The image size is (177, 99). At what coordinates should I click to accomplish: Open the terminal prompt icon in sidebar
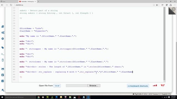[x=3, y=54]
